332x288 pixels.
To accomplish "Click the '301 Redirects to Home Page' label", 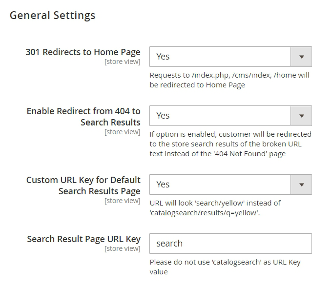I will [83, 52].
